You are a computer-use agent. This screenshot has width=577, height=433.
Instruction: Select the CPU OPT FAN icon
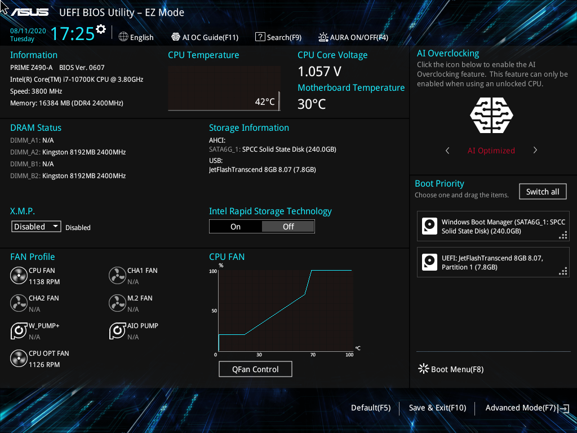click(x=19, y=359)
